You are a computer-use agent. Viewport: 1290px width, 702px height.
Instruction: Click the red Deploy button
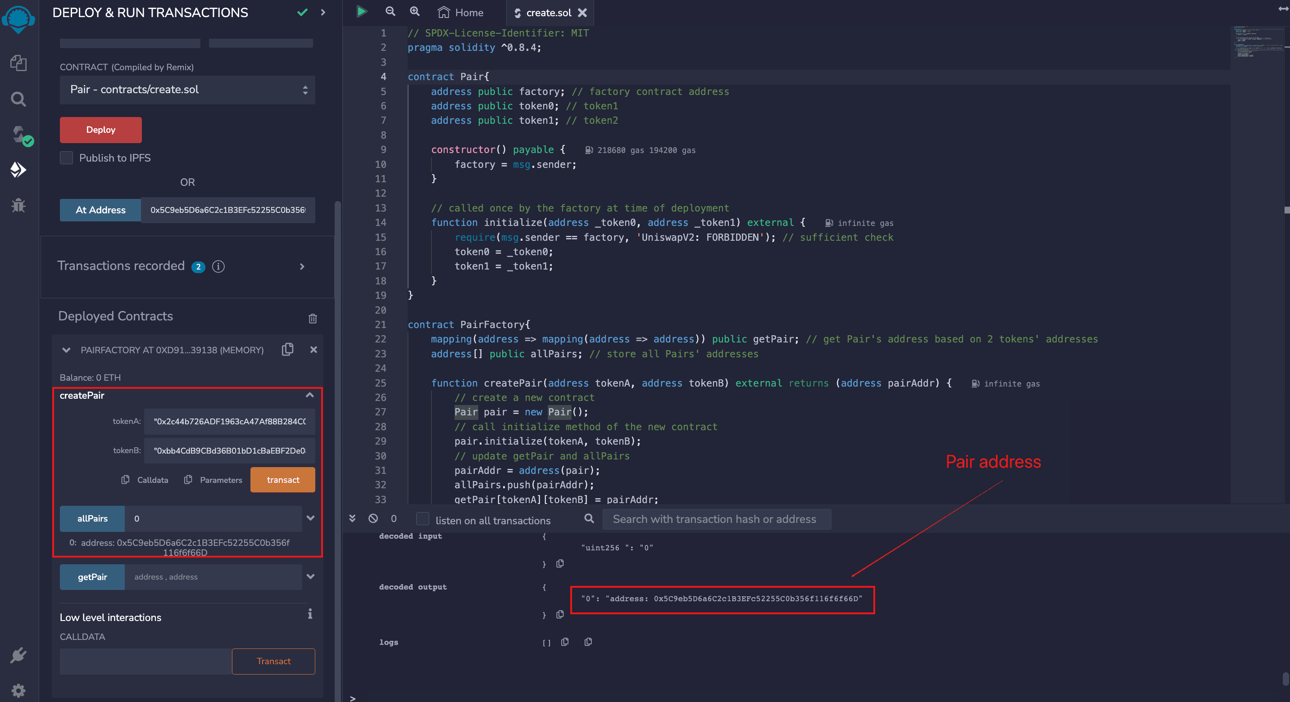pyautogui.click(x=100, y=130)
